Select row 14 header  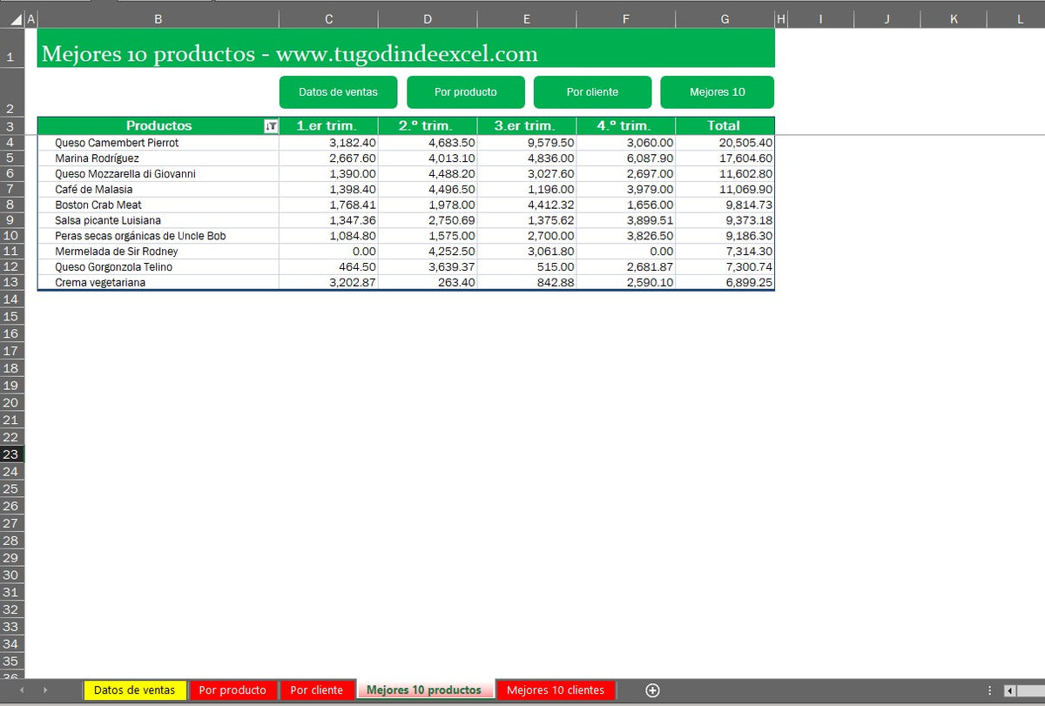tap(11, 299)
